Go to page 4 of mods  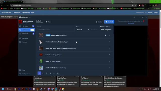click(50, 73)
